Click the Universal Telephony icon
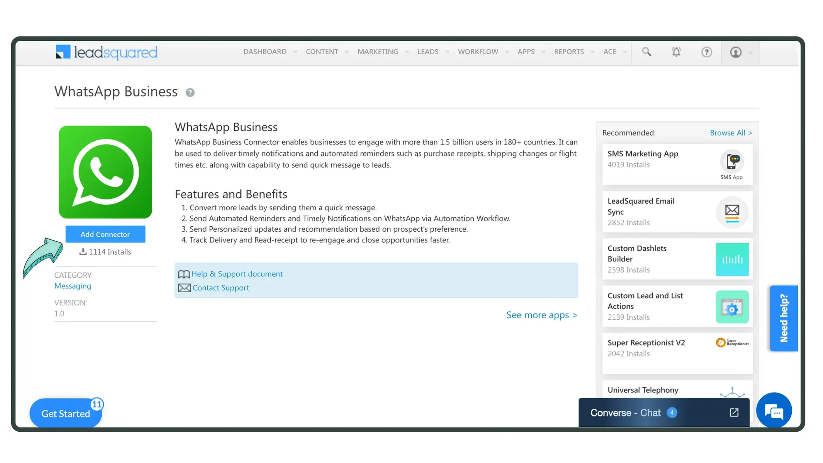The height and width of the screenshot is (463, 823). (x=732, y=392)
